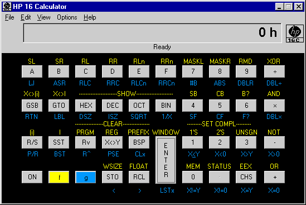
Task: Click the D hex digit key
Action: (112, 71)
